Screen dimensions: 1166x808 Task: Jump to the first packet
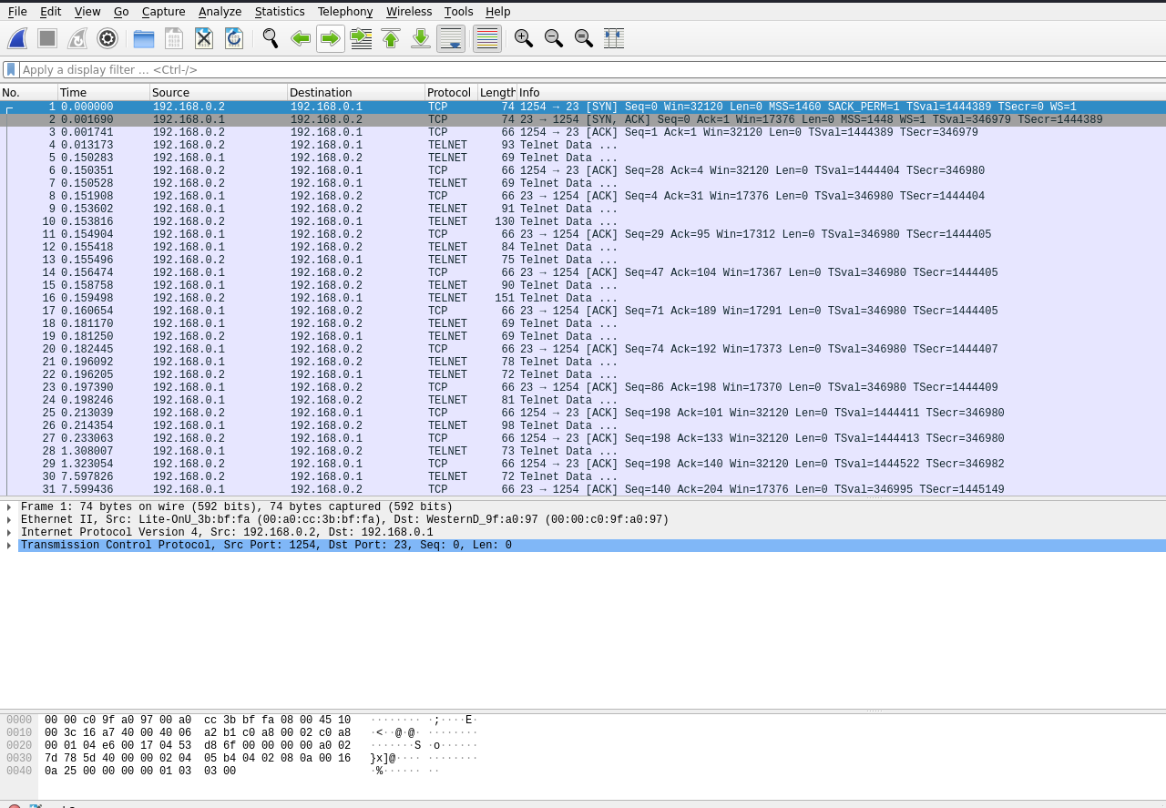(x=391, y=38)
